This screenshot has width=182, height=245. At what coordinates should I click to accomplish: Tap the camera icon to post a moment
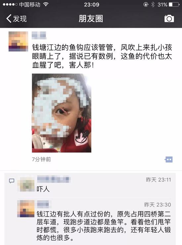pyautogui.click(x=169, y=19)
